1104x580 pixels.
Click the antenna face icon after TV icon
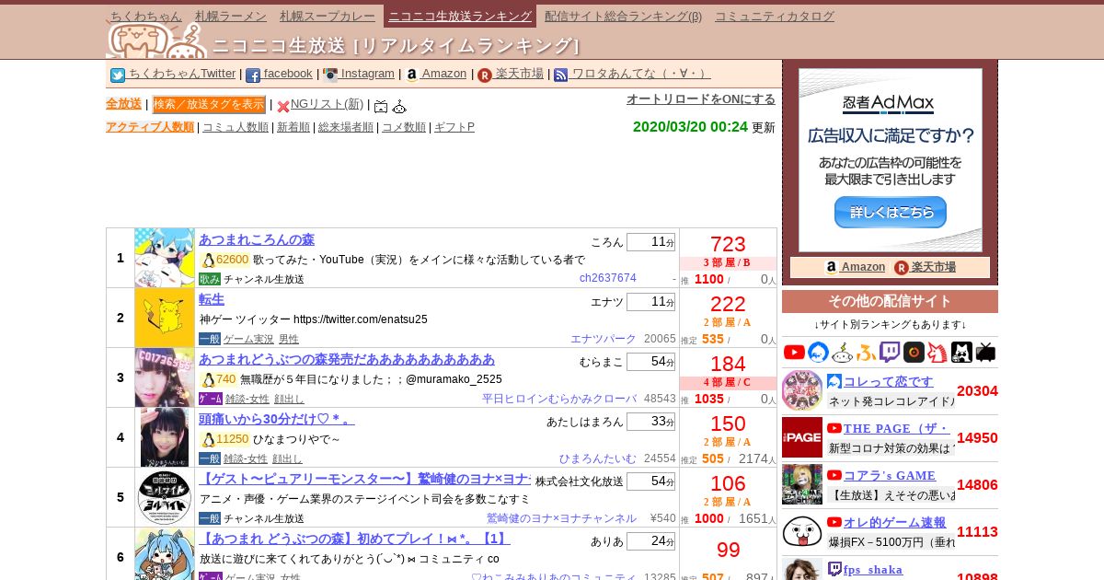tap(399, 107)
